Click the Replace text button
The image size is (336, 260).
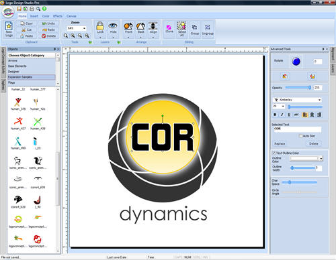click(x=280, y=143)
